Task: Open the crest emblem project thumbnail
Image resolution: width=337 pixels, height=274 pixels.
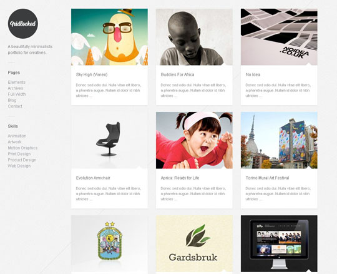Action: tap(109, 243)
